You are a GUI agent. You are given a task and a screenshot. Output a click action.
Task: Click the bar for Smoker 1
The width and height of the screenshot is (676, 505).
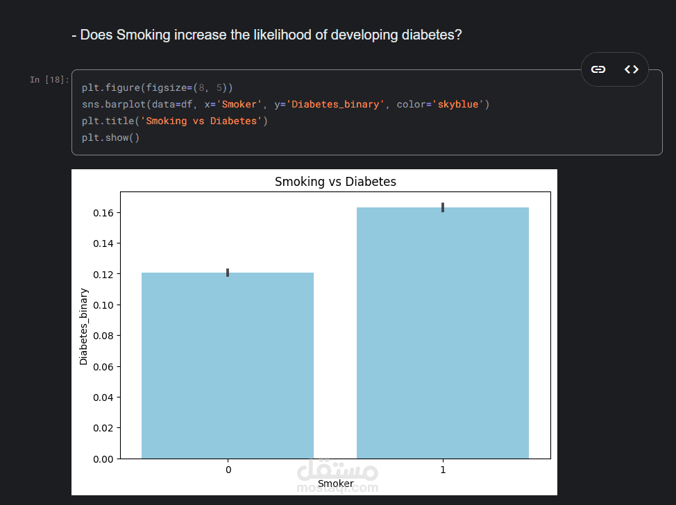tap(443, 333)
